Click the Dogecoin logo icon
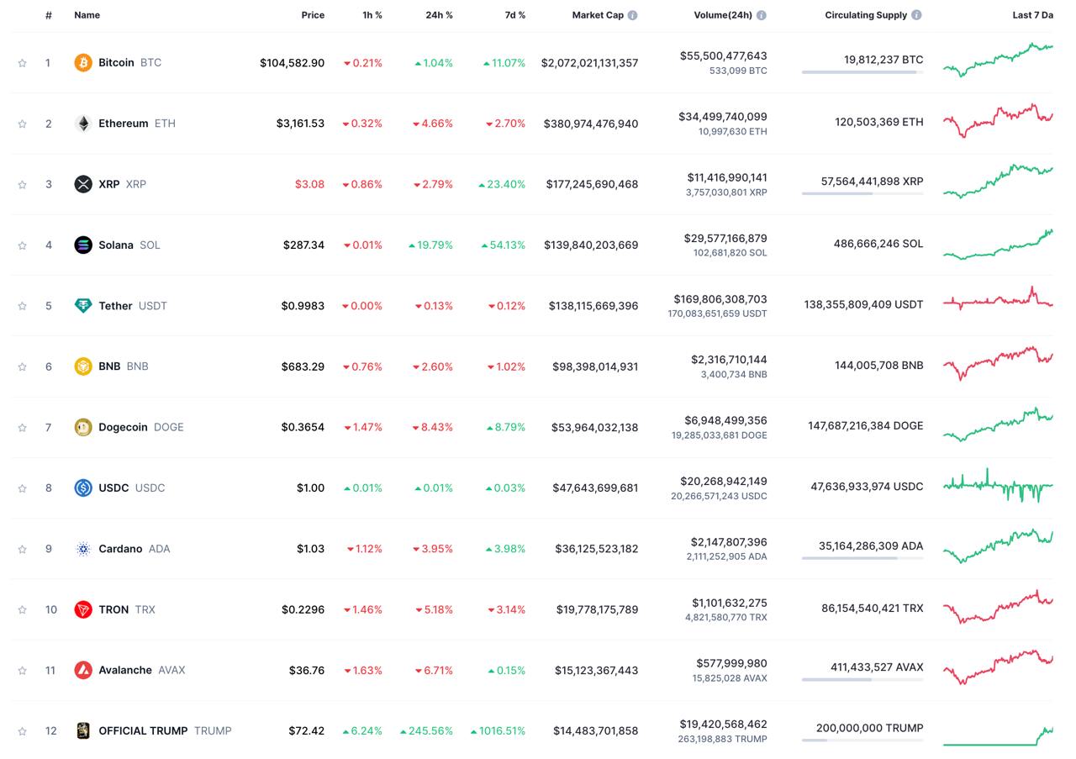The width and height of the screenshot is (1076, 759). point(82,428)
